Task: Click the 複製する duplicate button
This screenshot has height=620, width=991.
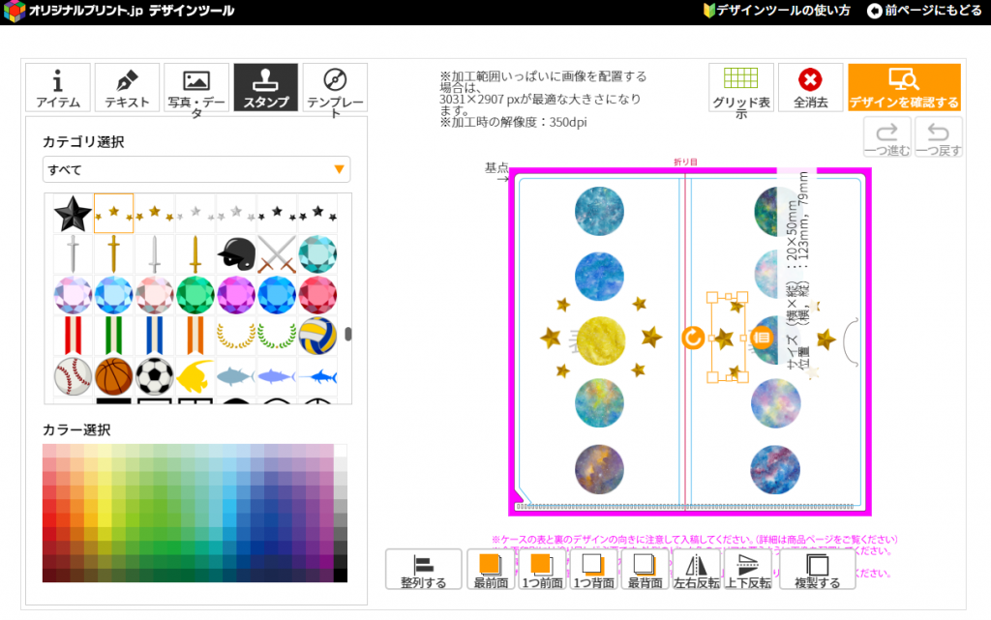Action: tap(817, 570)
